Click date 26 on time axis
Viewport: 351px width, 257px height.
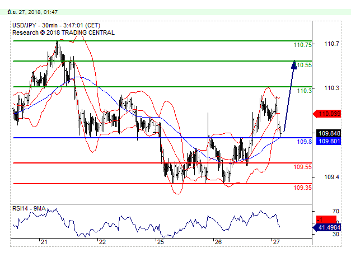pos(218,242)
